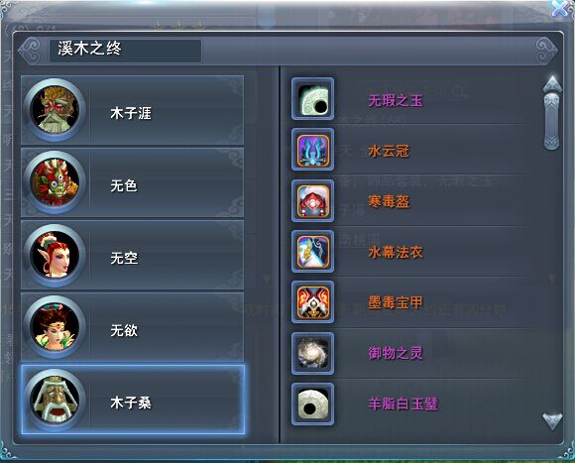Click the scroll down arrow of loot list

click(552, 420)
